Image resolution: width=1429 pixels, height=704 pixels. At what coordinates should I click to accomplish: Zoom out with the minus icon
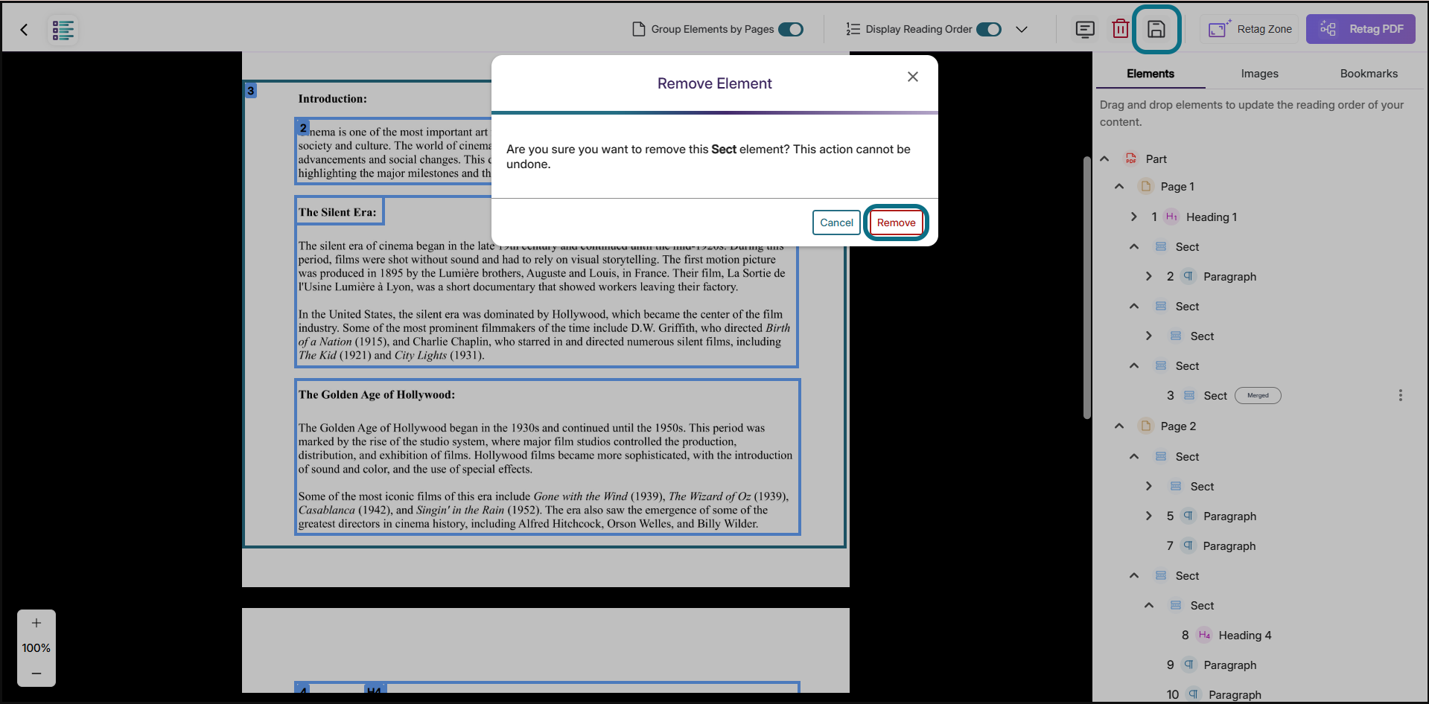pos(36,673)
